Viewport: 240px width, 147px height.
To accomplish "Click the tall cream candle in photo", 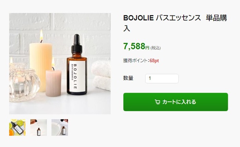I will coord(40,67).
